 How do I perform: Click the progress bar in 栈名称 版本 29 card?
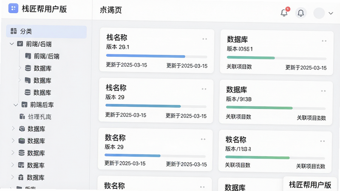pyautogui.click(x=156, y=106)
